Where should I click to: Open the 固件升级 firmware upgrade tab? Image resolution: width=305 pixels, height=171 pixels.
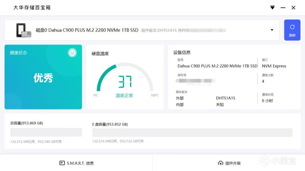(x=229, y=163)
